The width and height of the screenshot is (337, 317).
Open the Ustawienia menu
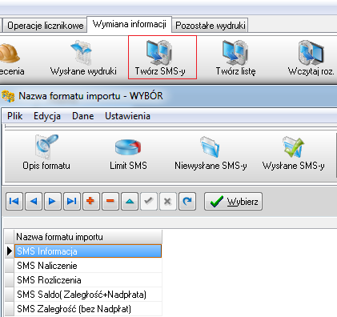(x=127, y=116)
